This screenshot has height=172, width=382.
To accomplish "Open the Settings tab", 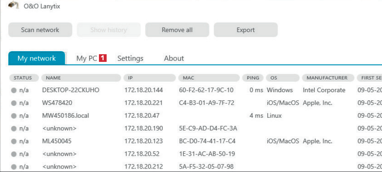I will click(x=130, y=58).
